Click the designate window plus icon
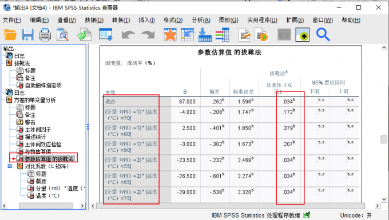This screenshot has width=389, height=220. click(x=303, y=35)
